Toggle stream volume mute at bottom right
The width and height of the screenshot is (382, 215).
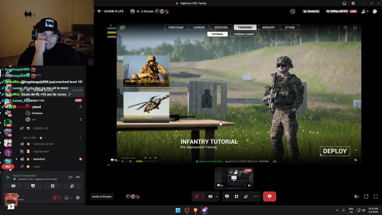357,196
